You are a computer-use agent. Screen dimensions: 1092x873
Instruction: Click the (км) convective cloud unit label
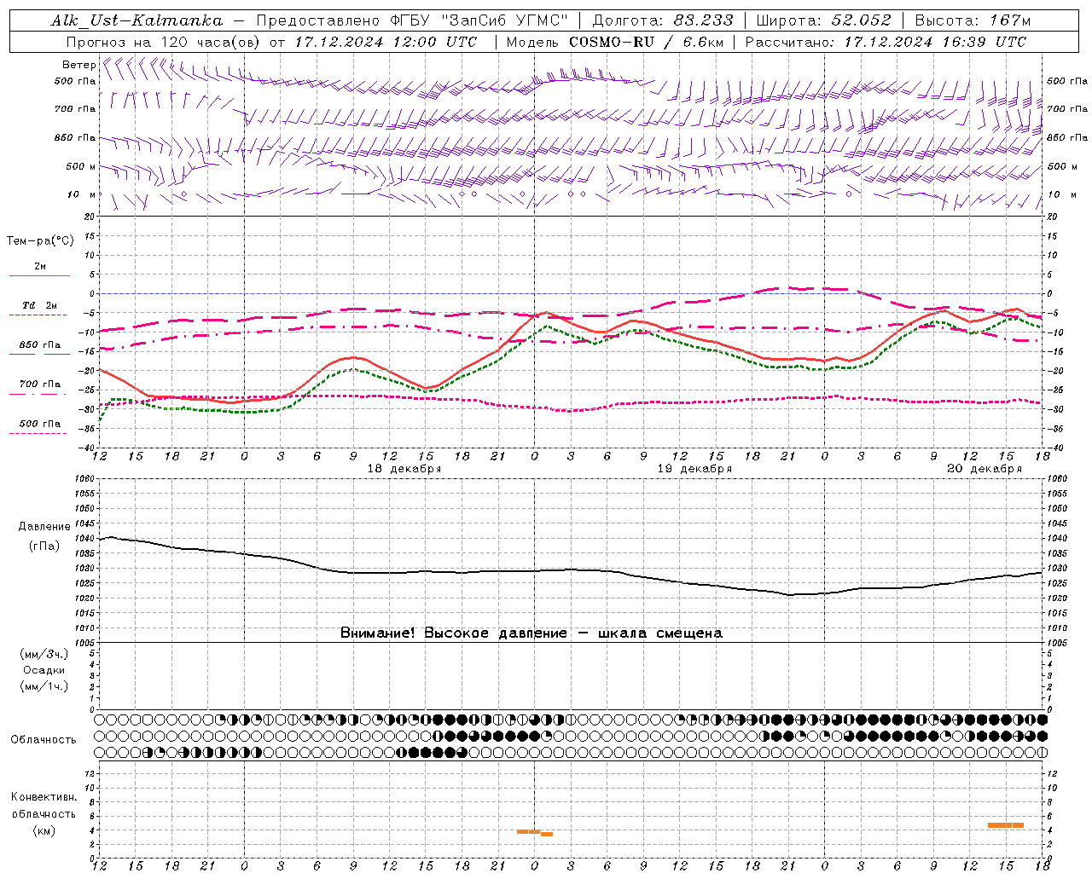tap(44, 830)
